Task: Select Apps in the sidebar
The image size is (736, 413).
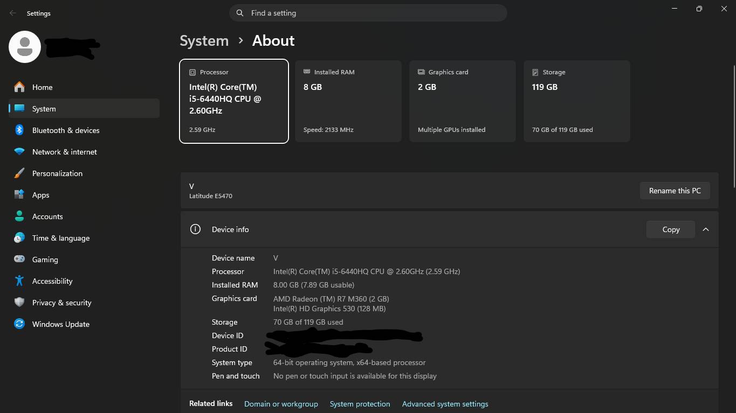Action: coord(84,195)
